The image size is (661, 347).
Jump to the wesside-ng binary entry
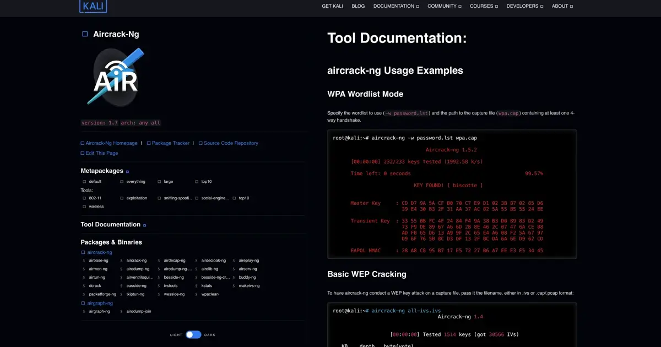pos(174,294)
